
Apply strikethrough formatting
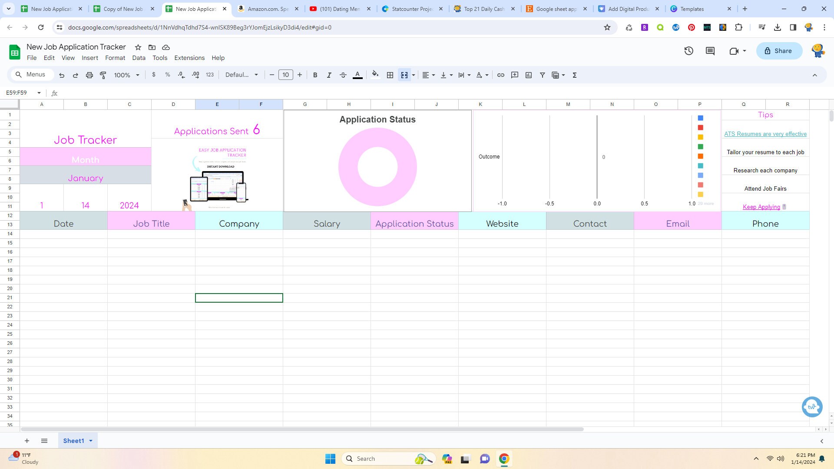(343, 75)
